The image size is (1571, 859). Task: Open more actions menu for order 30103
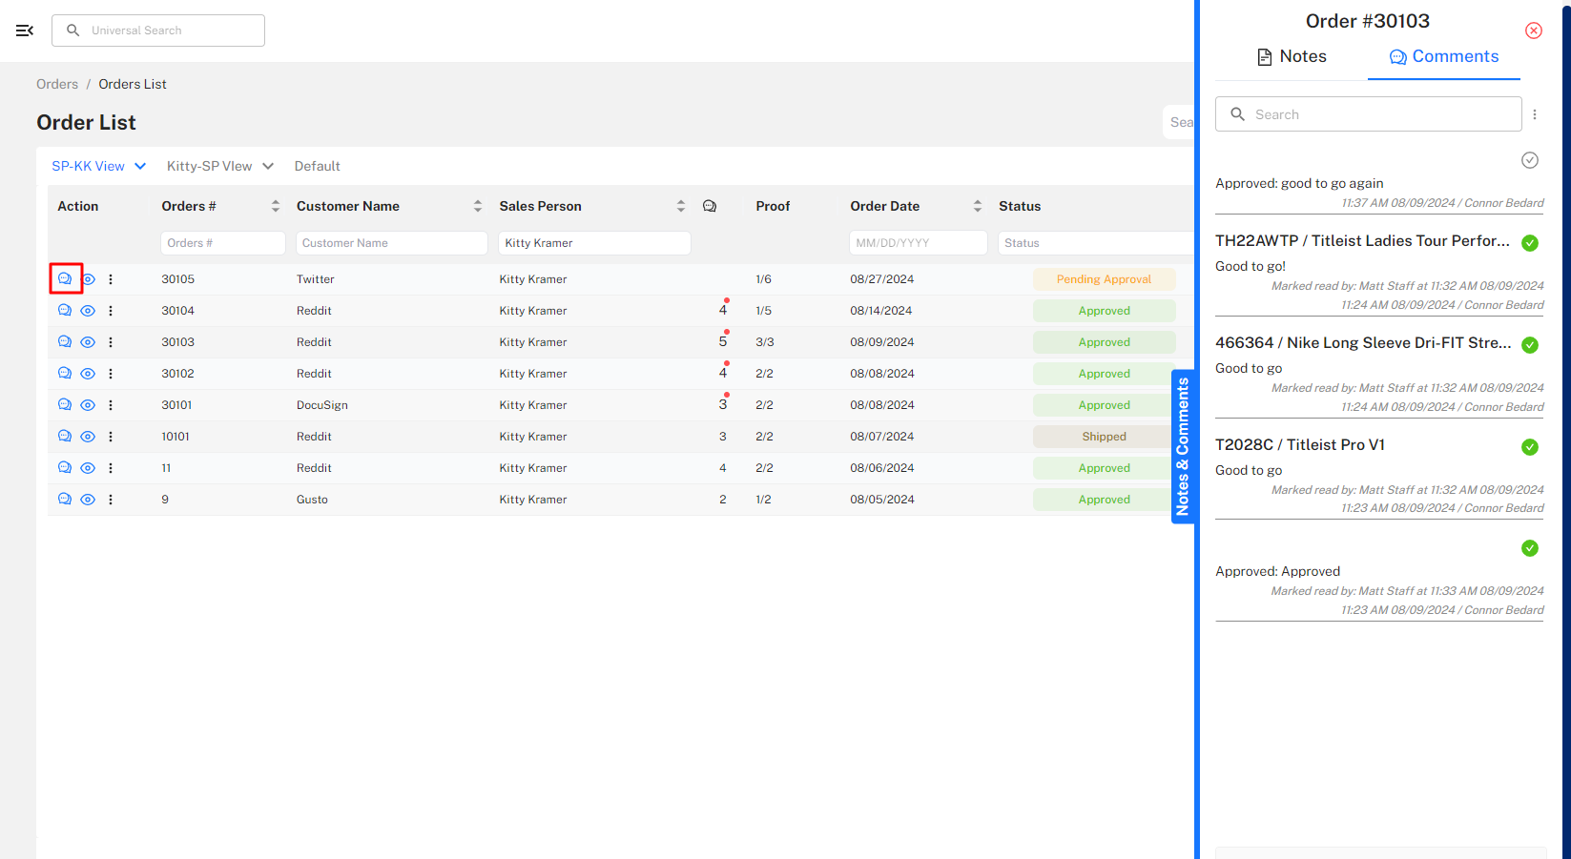pos(111,342)
